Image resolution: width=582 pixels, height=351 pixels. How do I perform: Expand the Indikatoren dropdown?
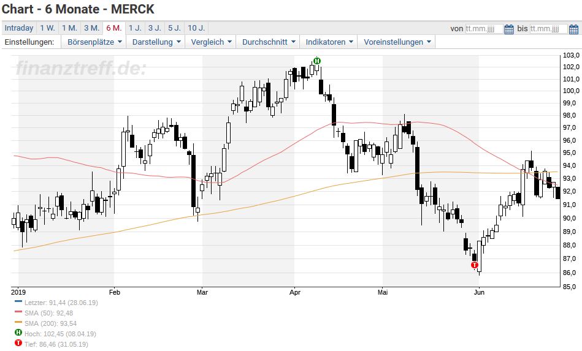click(329, 42)
